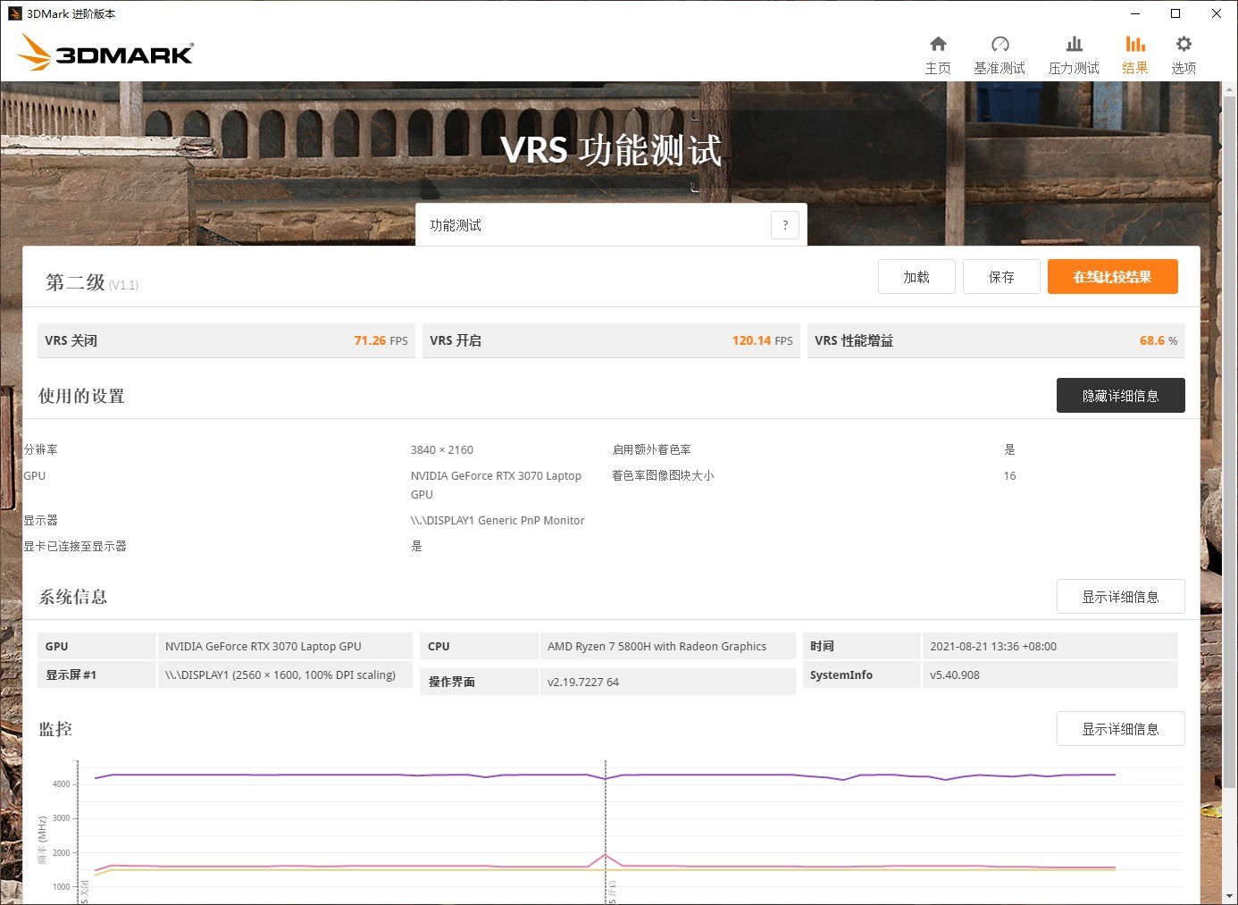The image size is (1238, 905).
Task: Expand 显示详细信息 in 监控 section
Action: [x=1120, y=729]
